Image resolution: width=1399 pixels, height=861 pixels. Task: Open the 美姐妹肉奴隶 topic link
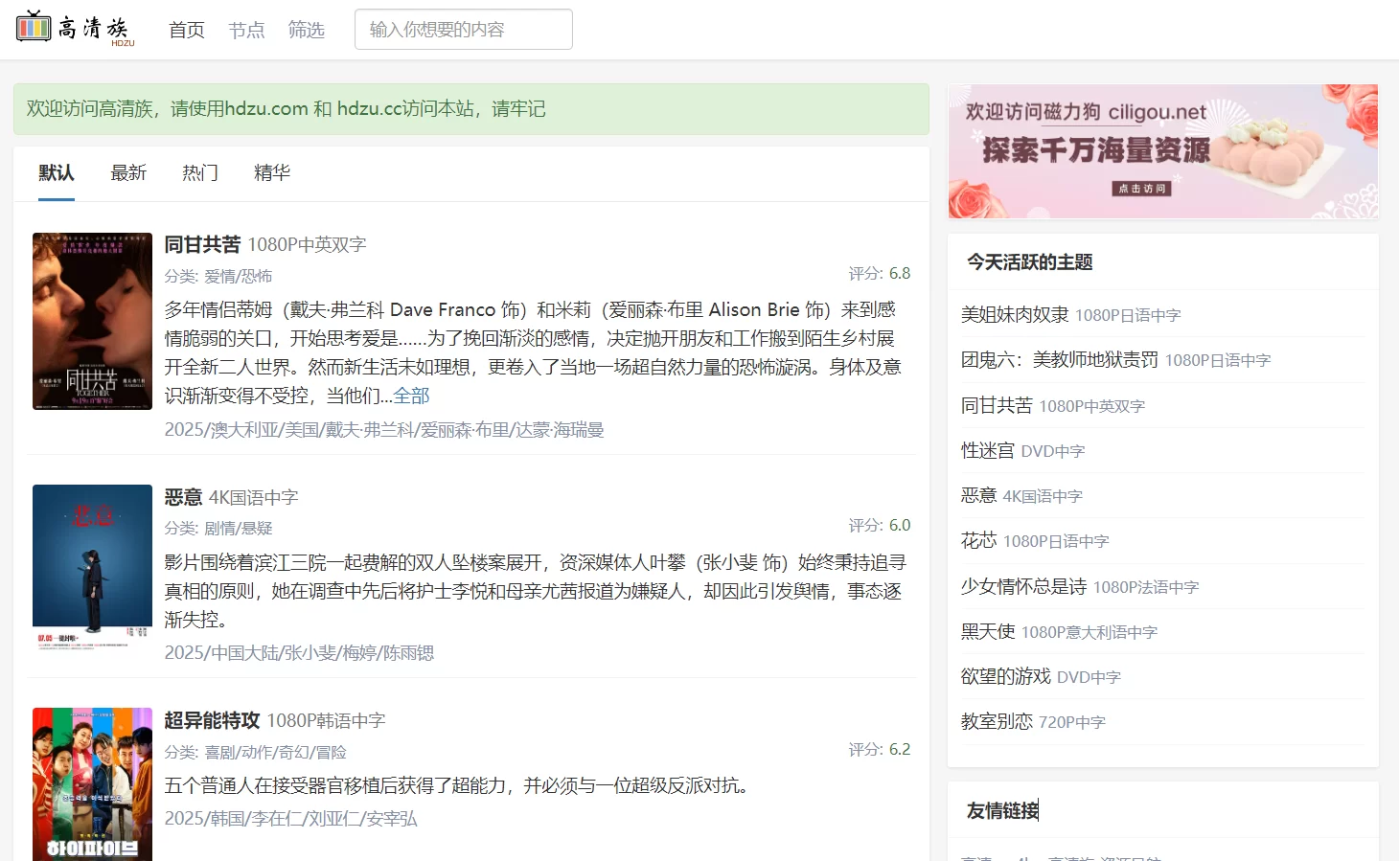point(1013,315)
